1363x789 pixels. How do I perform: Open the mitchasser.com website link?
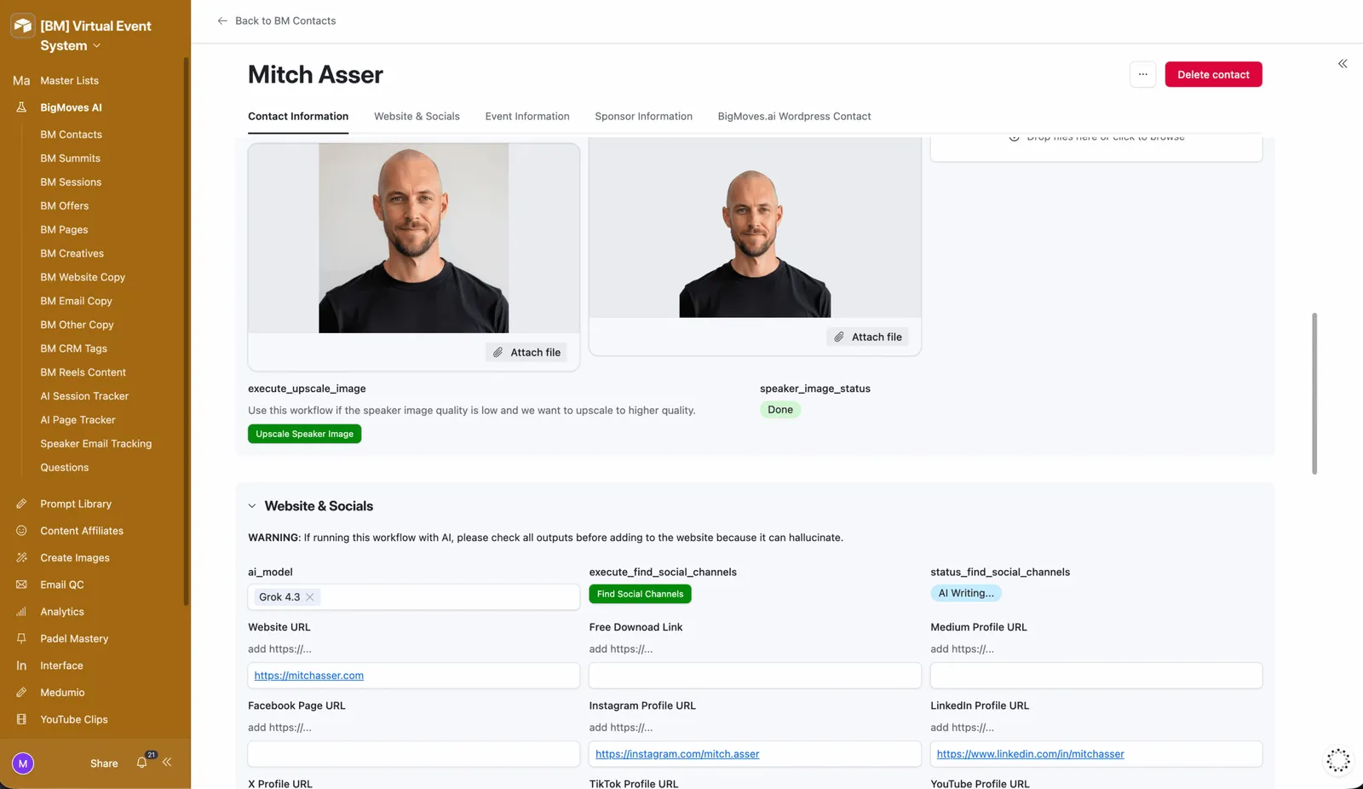click(x=308, y=676)
